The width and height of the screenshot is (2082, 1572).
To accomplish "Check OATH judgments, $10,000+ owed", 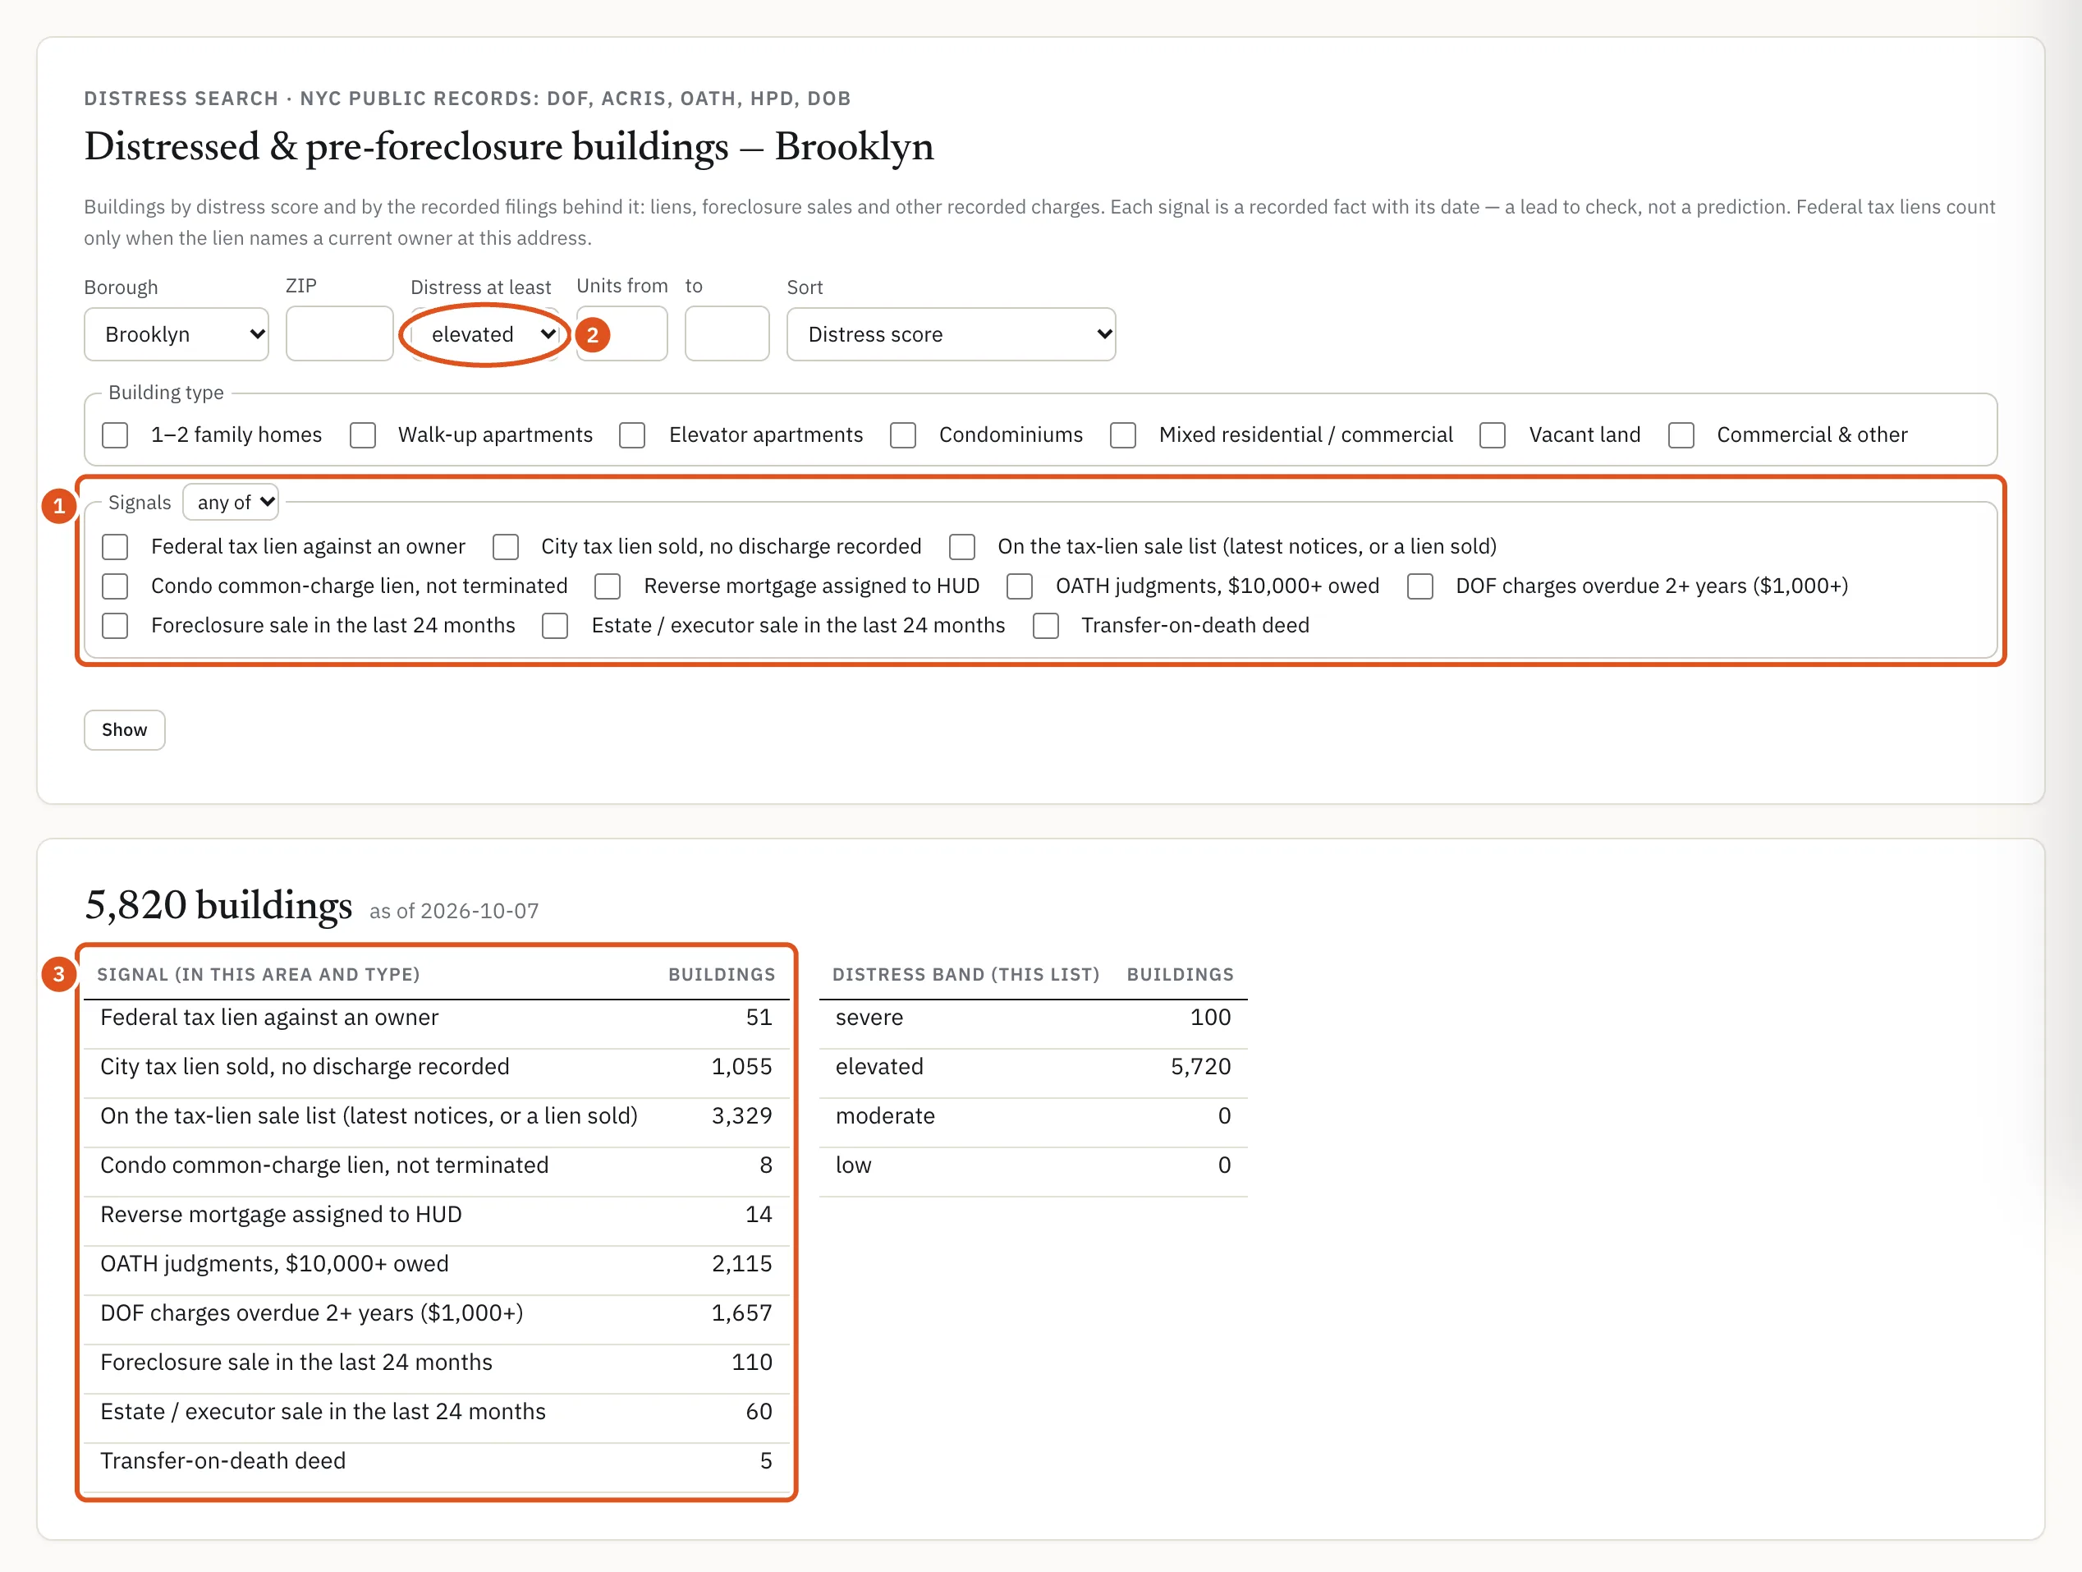I will tap(1020, 586).
